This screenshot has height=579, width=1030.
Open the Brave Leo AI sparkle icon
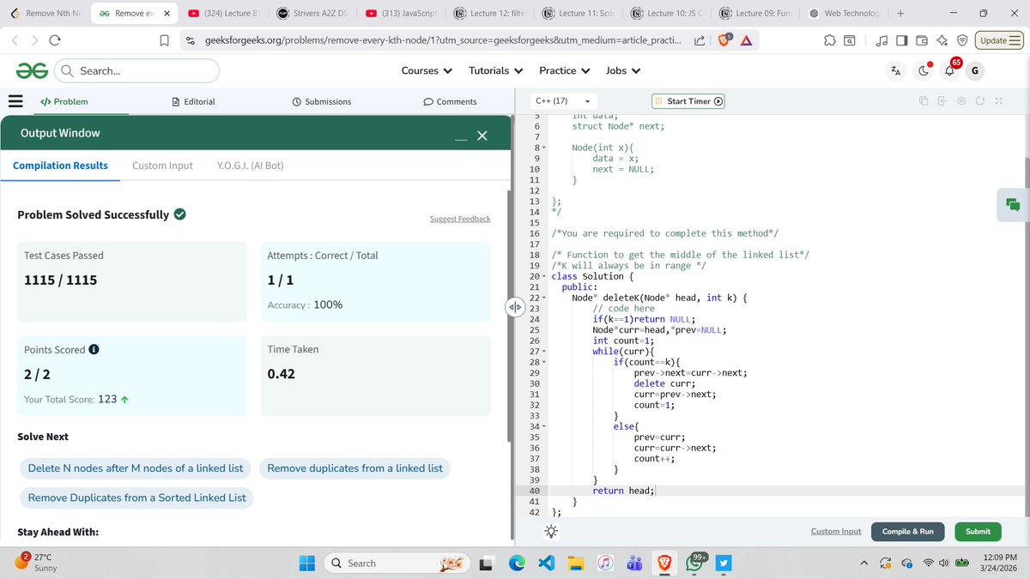click(942, 40)
